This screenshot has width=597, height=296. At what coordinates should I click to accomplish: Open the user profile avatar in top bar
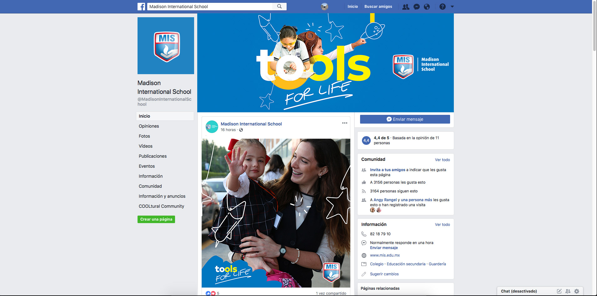[x=324, y=7]
